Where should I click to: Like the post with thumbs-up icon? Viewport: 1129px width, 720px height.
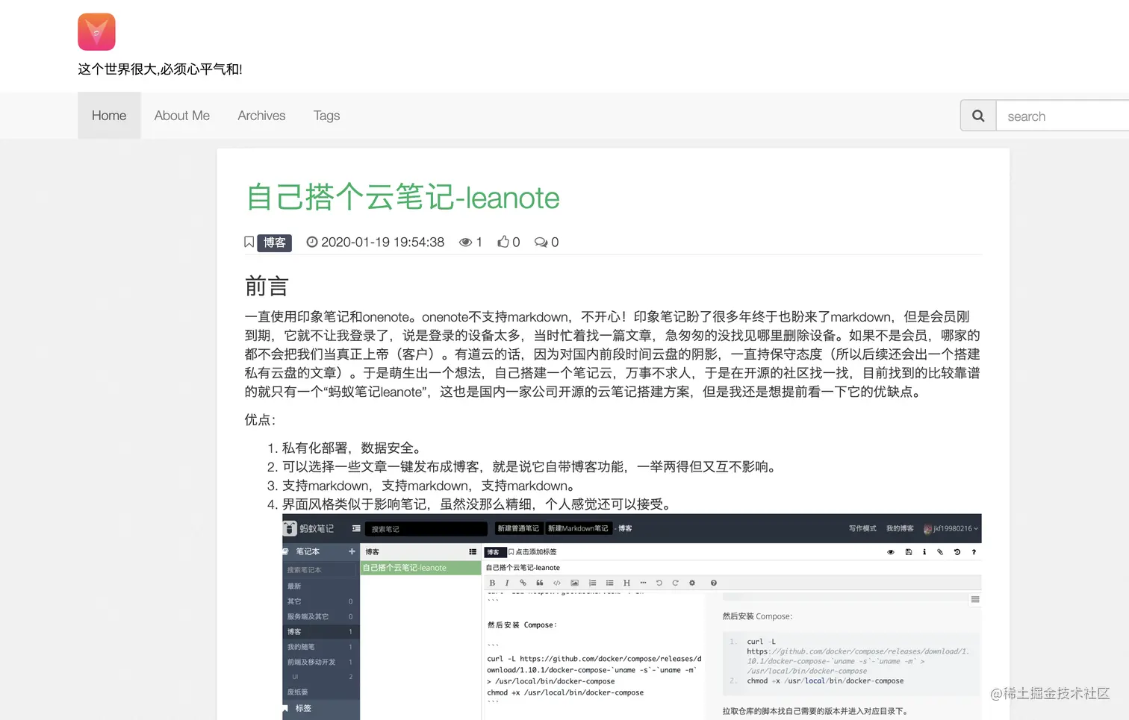(503, 242)
